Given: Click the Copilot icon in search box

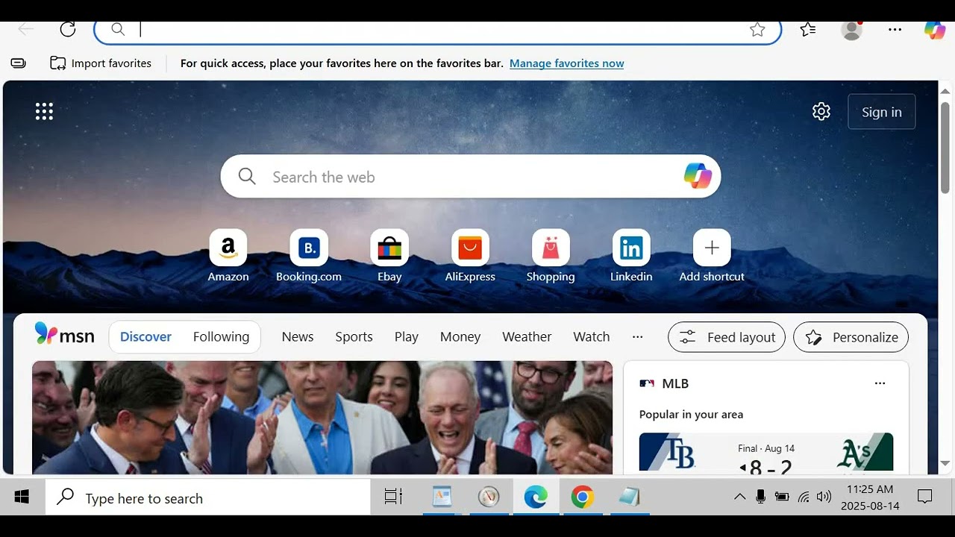Looking at the screenshot, I should click(x=698, y=177).
